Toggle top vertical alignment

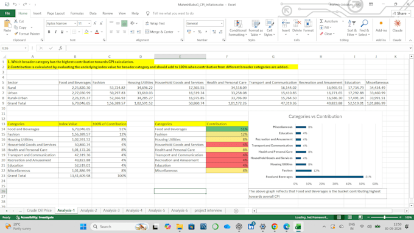pyautogui.click(x=111, y=24)
